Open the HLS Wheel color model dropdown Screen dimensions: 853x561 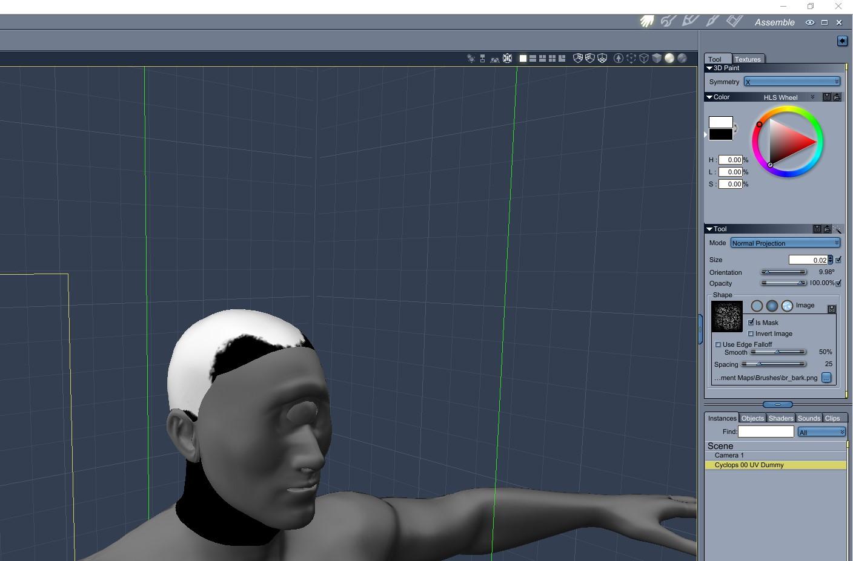pos(789,97)
